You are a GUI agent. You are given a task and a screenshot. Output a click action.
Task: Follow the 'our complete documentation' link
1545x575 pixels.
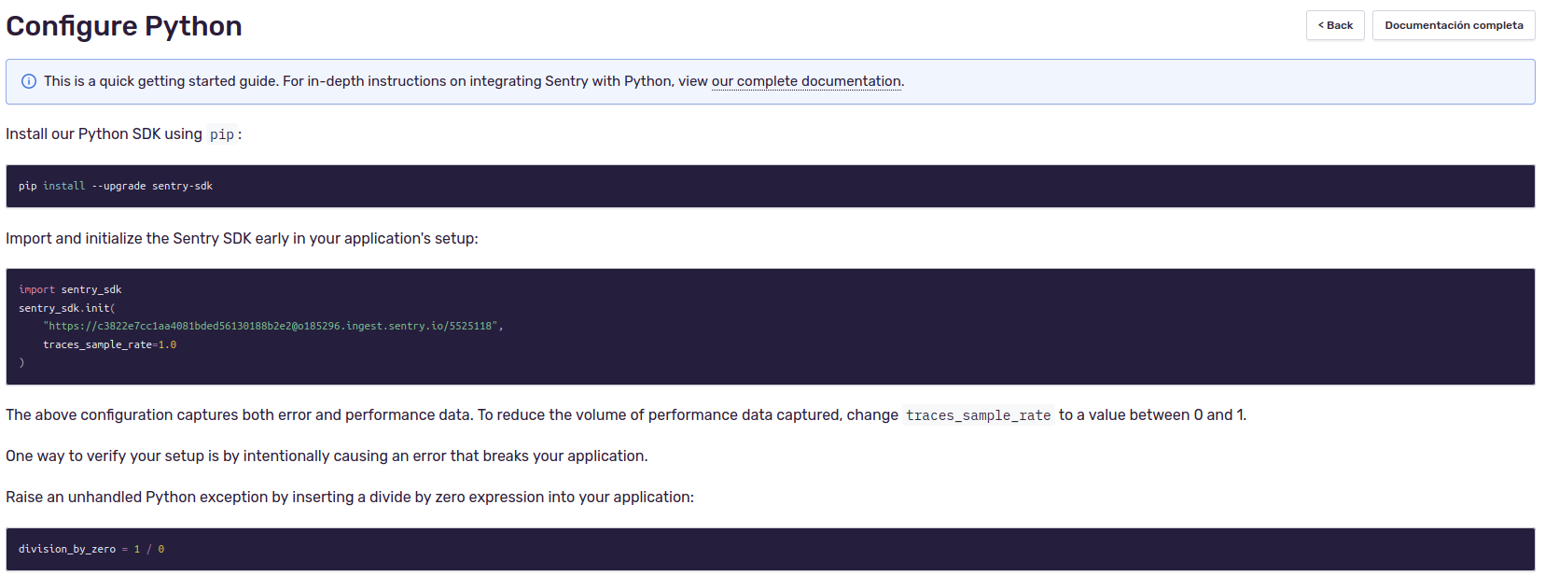pyautogui.click(x=806, y=81)
